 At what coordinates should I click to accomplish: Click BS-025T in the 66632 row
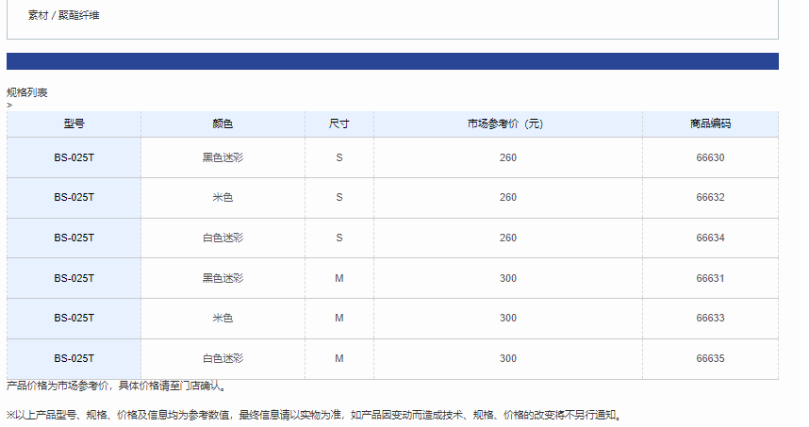click(74, 198)
